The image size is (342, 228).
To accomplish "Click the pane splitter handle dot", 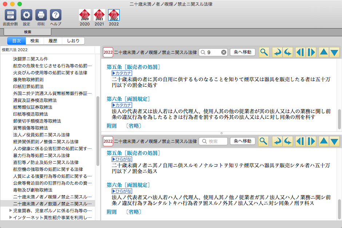I will click(221, 133).
